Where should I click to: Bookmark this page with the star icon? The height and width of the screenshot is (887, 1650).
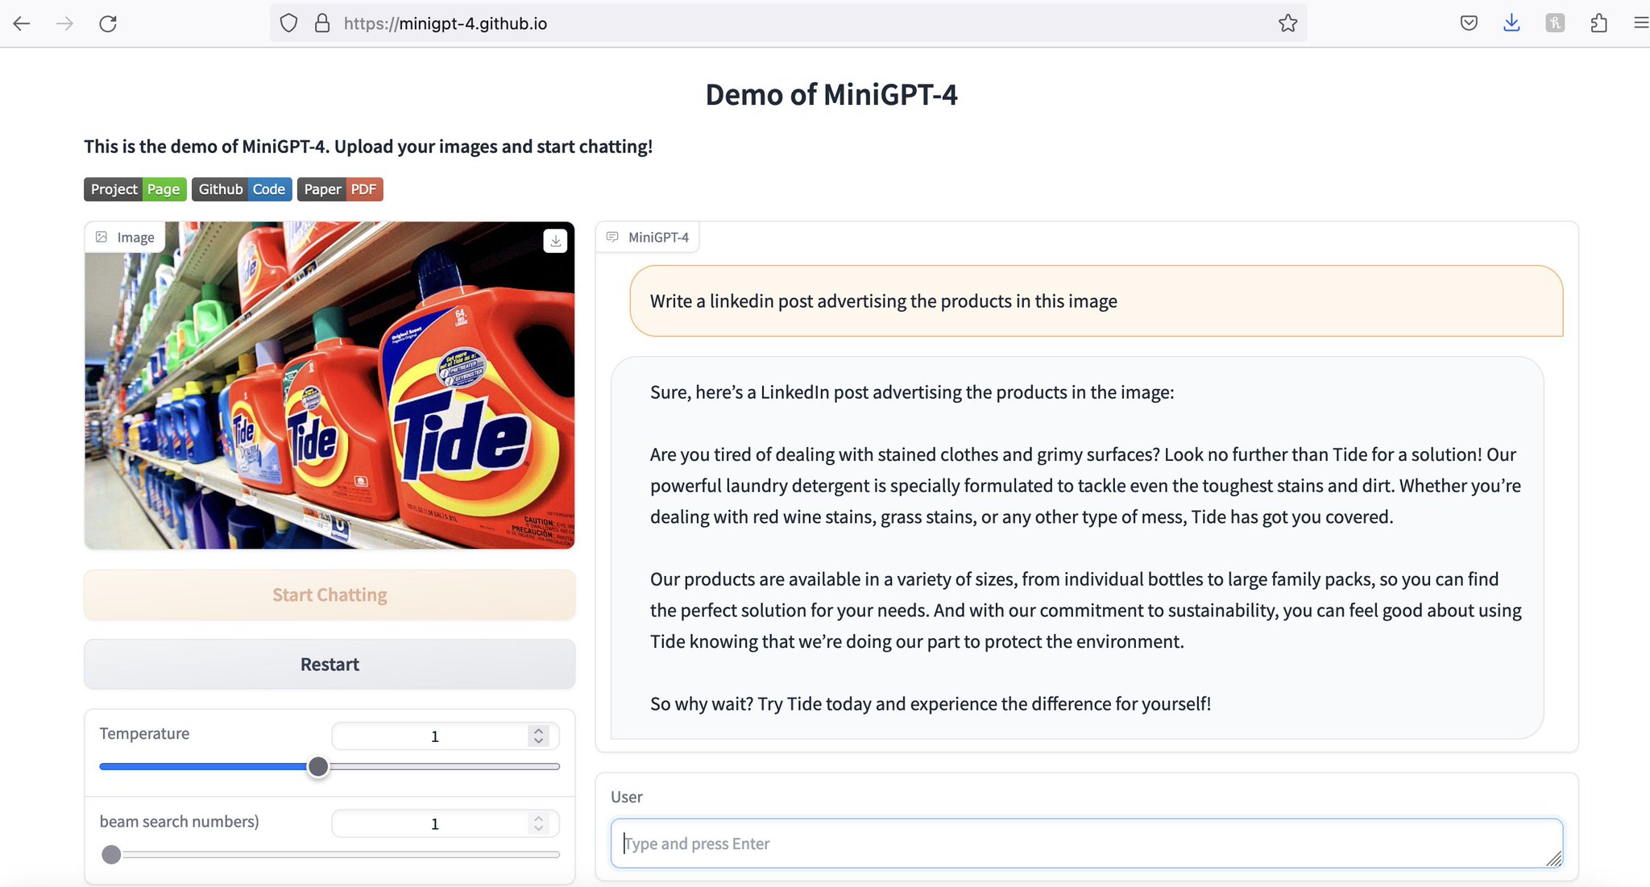(1287, 23)
